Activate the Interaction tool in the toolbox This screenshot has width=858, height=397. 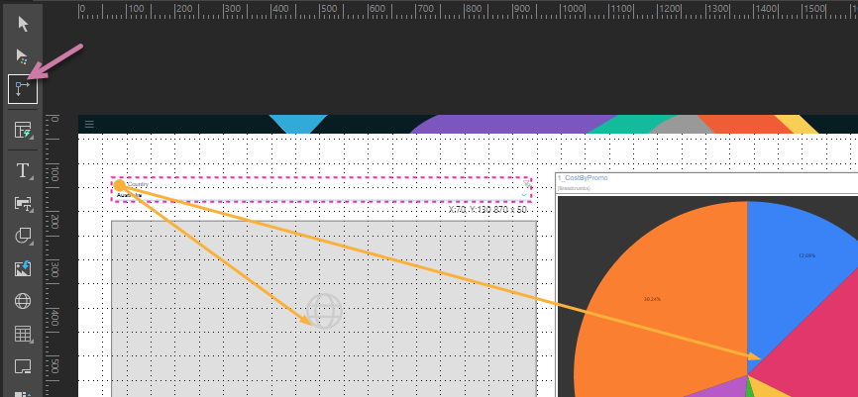(x=23, y=89)
